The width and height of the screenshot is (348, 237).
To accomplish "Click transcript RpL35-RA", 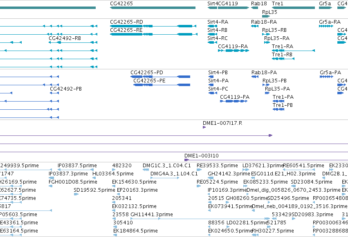I will 267,42.
